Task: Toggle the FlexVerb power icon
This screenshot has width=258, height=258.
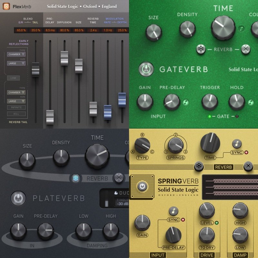Action: point(6,6)
